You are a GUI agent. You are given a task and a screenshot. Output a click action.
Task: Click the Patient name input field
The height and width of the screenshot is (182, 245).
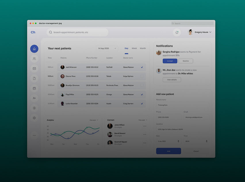click(x=182, y=105)
